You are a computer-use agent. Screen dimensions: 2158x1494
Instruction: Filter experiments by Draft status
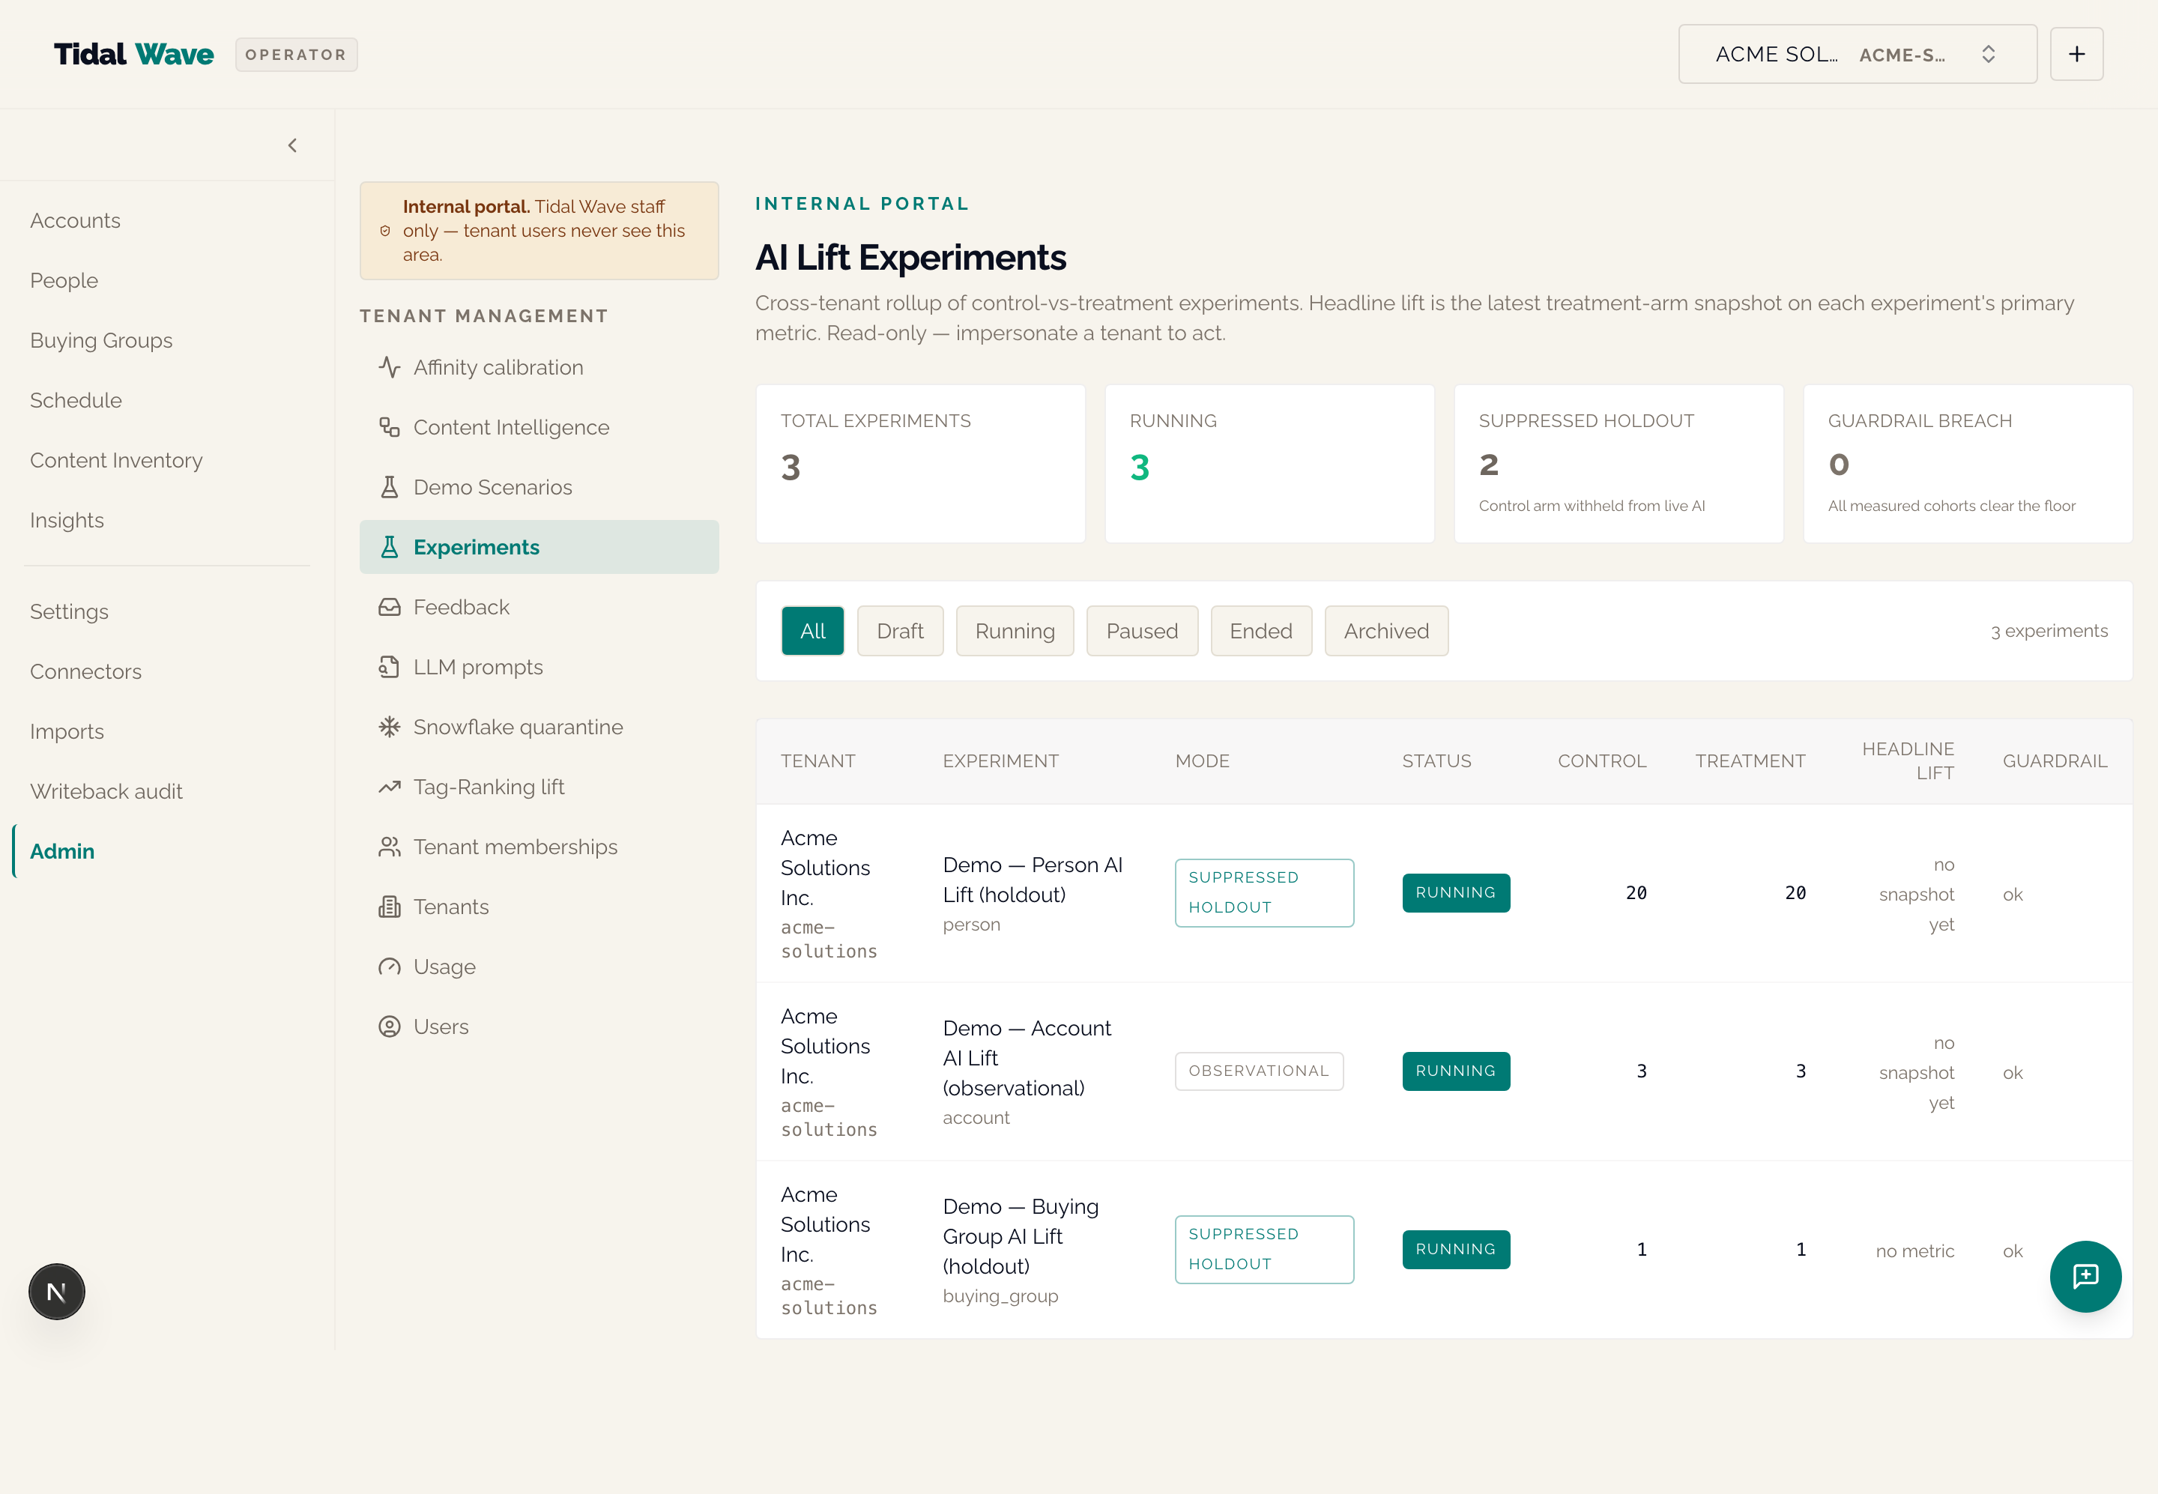[x=900, y=631]
